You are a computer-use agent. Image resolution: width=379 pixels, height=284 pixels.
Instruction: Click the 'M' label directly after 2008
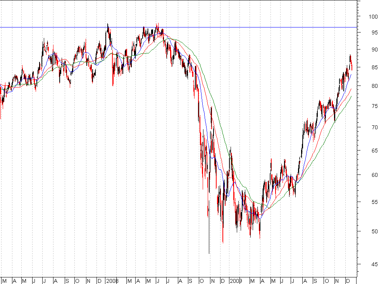click(x=129, y=281)
